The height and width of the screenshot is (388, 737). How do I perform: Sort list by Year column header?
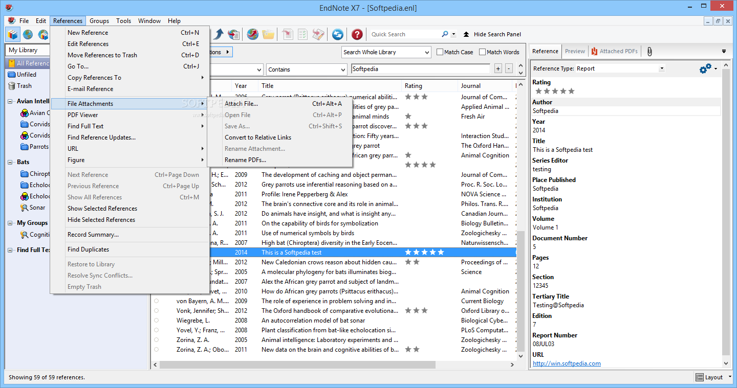tap(245, 86)
